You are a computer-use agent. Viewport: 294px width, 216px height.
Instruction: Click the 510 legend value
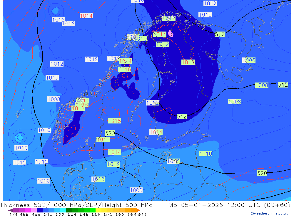[48, 215]
